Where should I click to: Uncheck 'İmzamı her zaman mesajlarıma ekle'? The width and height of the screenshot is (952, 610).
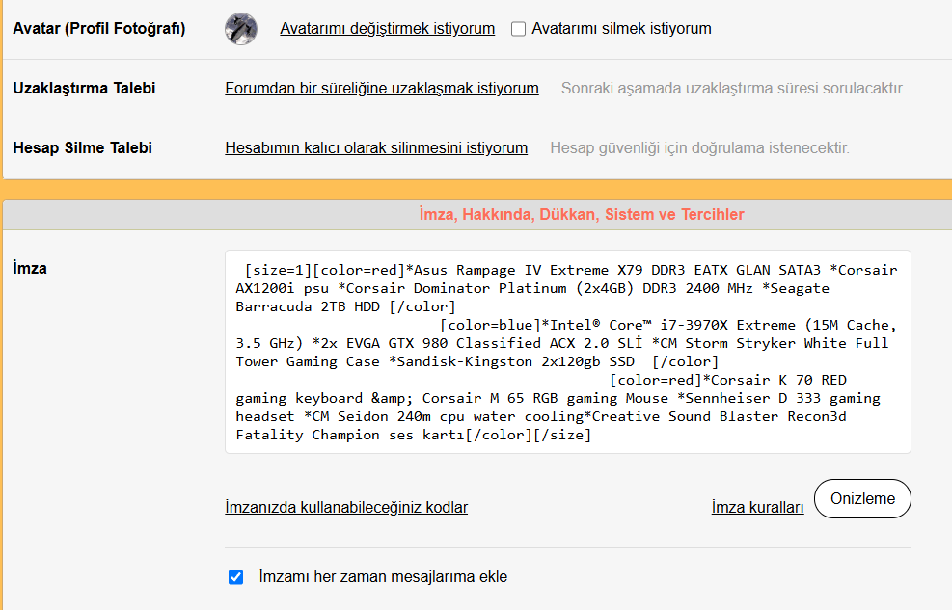point(235,576)
